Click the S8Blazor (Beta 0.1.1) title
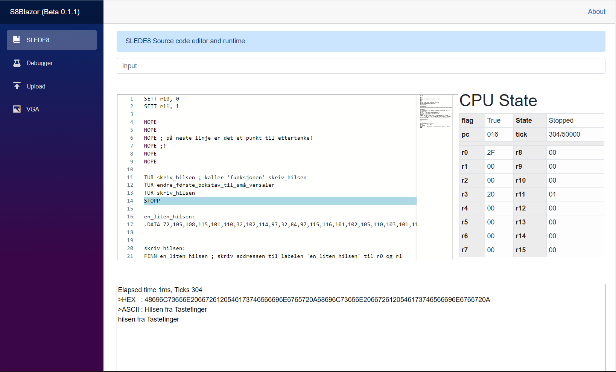 point(45,12)
